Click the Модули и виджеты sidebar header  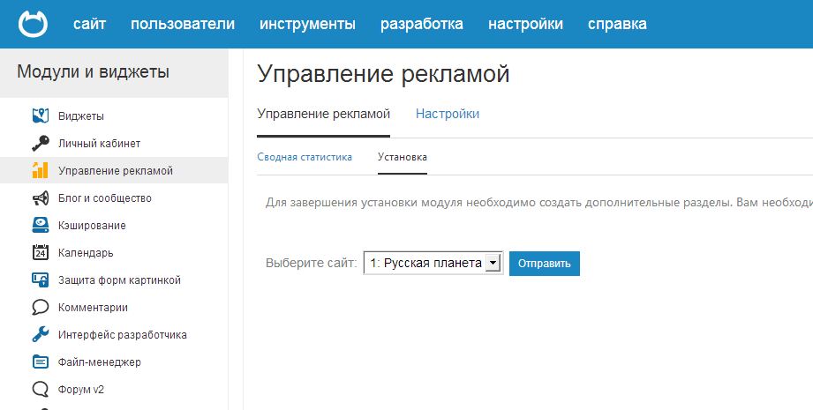coord(94,72)
